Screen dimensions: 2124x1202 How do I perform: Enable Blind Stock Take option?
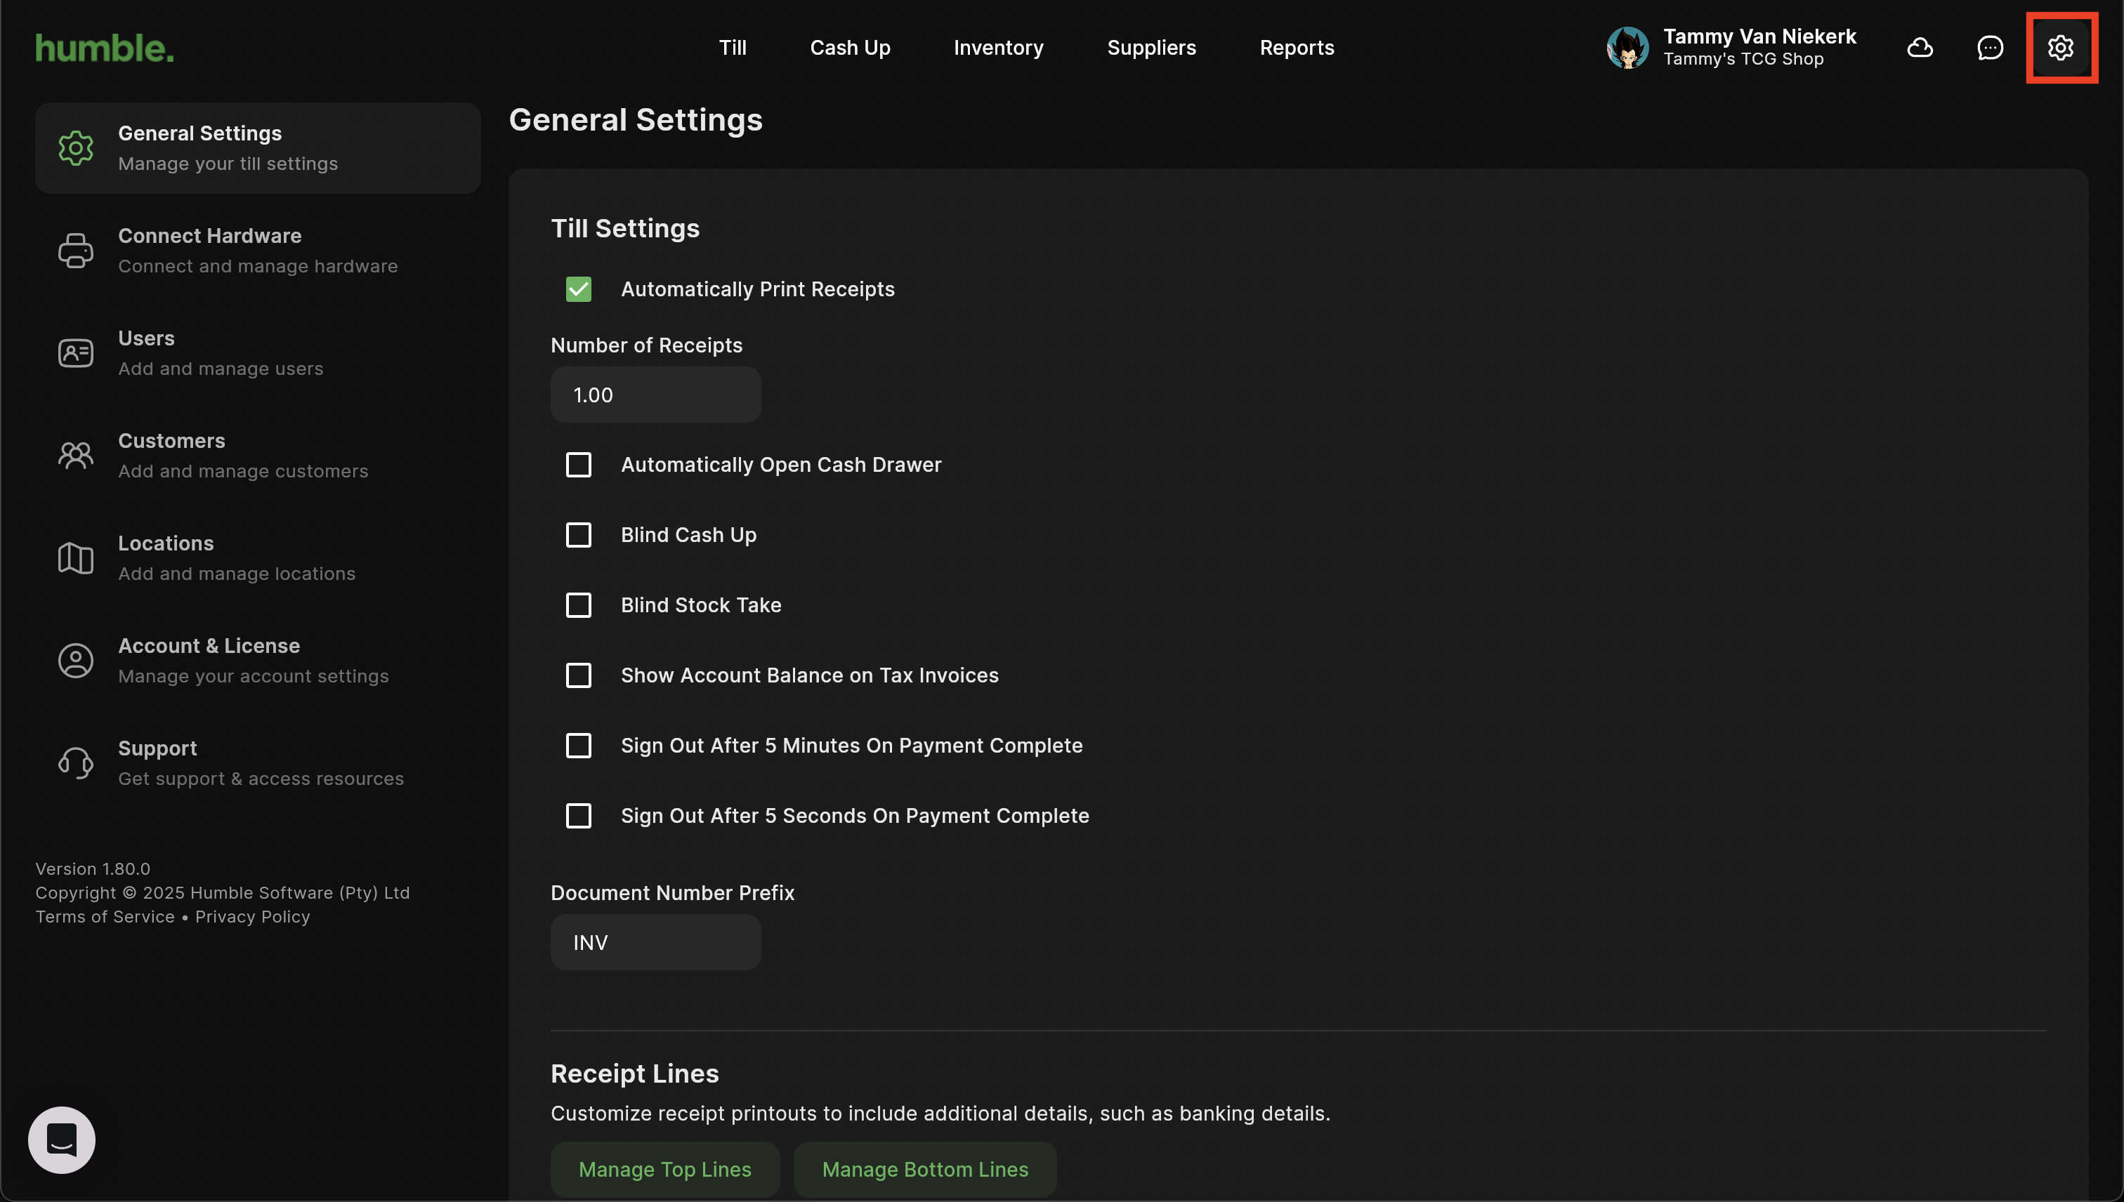point(578,605)
